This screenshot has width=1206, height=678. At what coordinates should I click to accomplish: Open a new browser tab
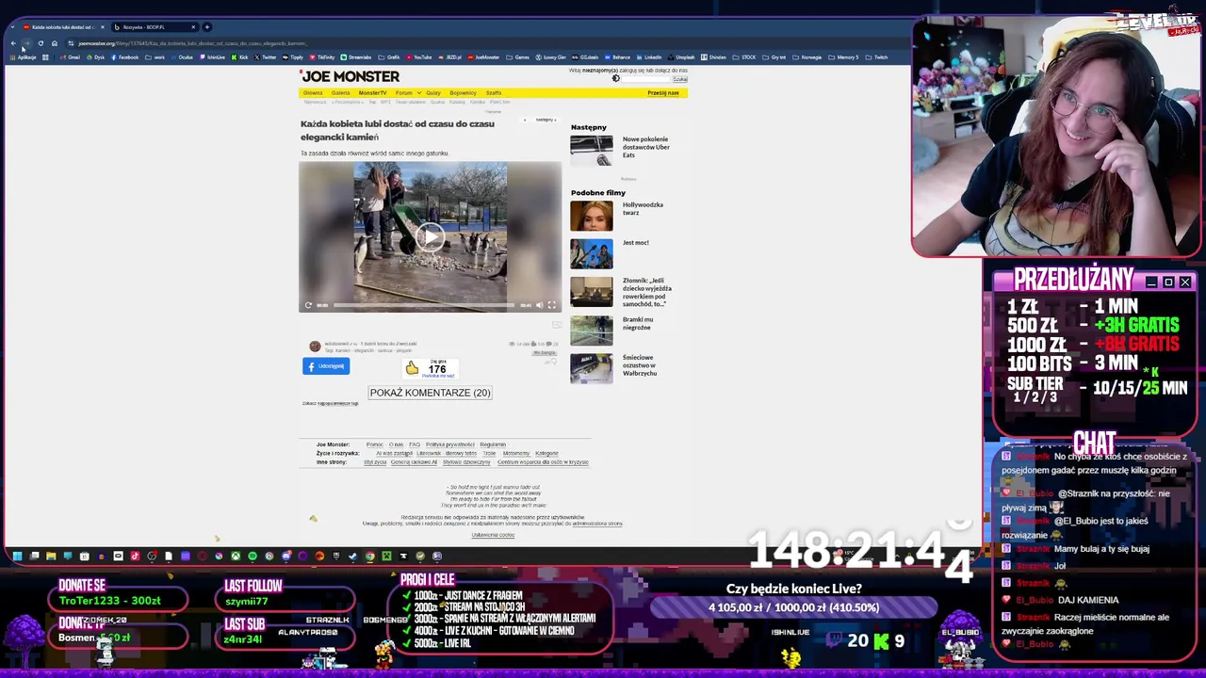click(x=207, y=26)
